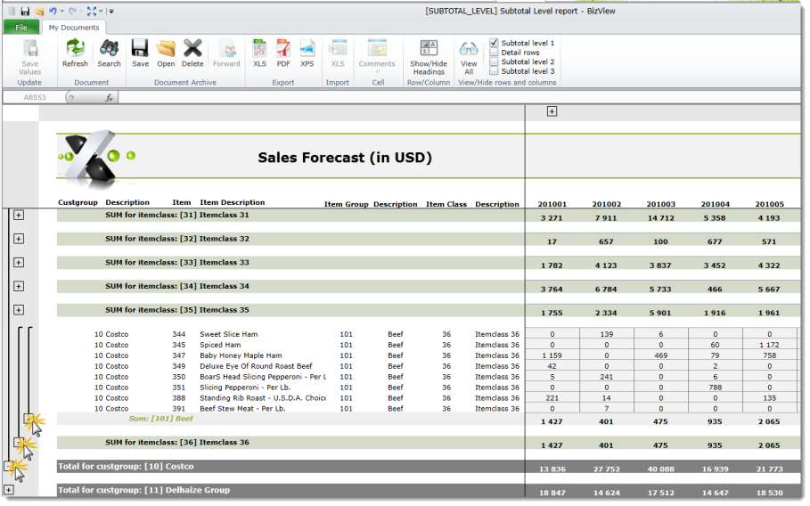Image resolution: width=810 pixels, height=506 pixels.
Task: Enable Subtotal level 2 checkbox
Action: click(x=494, y=61)
